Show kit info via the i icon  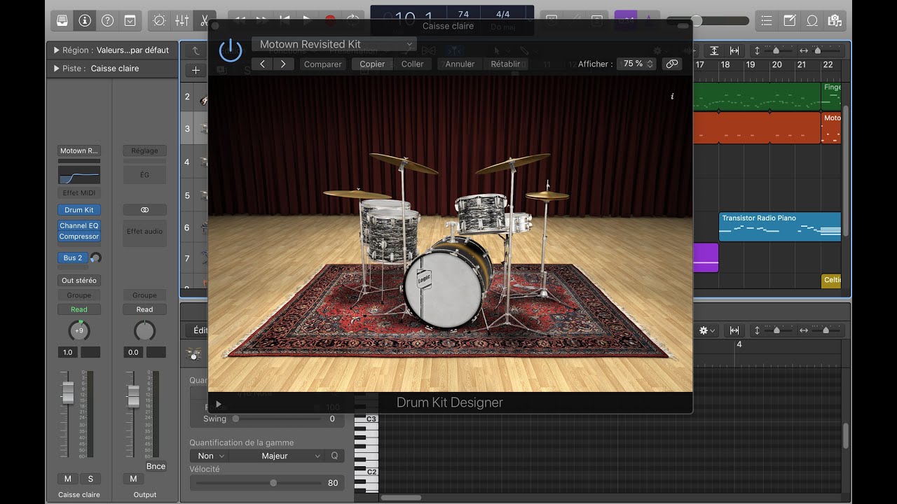pos(672,97)
